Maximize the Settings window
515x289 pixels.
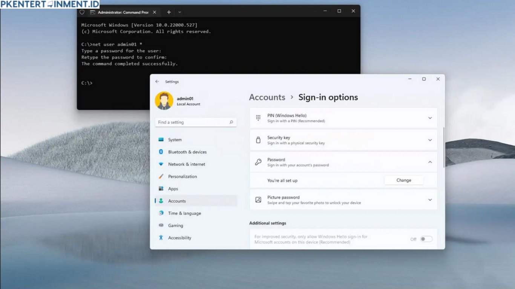pyautogui.click(x=424, y=79)
